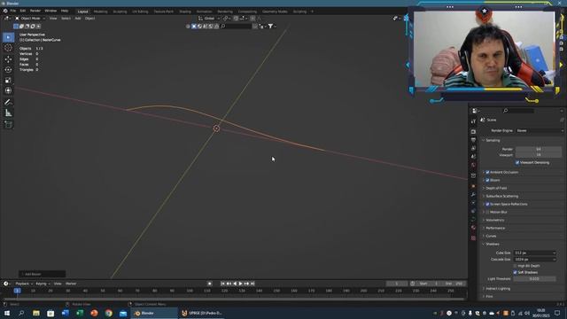Toggle the timeline clock preview range icon
The image size is (567, 319).
tap(413, 284)
